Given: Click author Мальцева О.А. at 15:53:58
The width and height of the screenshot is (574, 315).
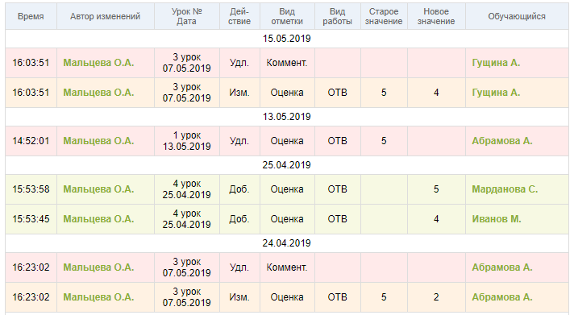Looking at the screenshot, I should pos(98,189).
